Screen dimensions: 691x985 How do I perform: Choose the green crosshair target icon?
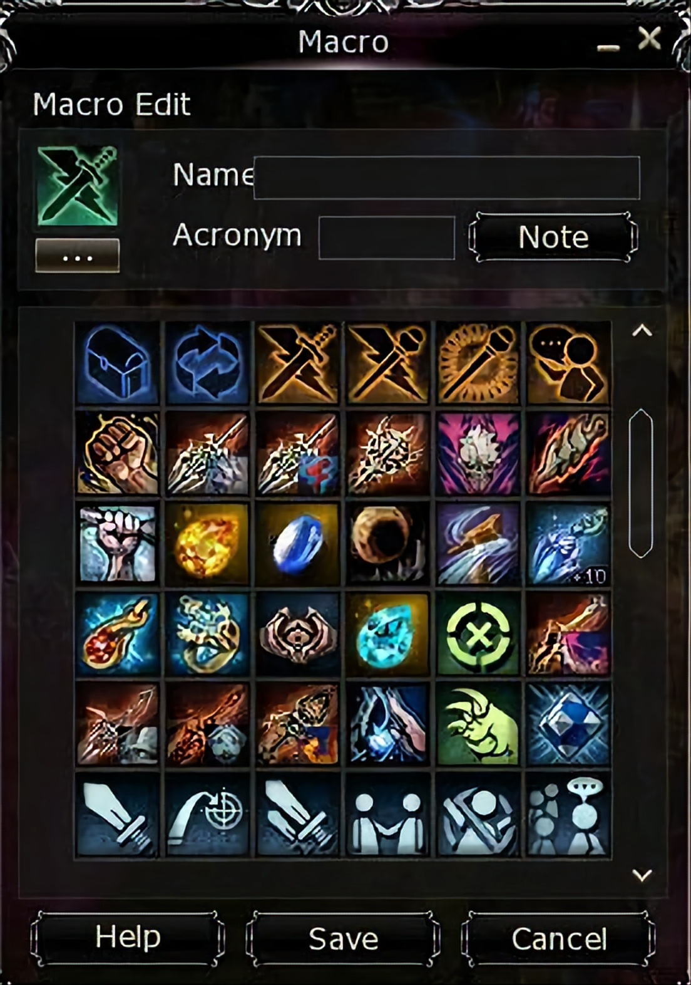pos(478,633)
